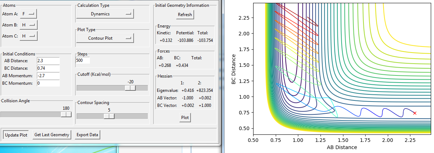
Task: Click the Contour Spacing slider handle
Action: pos(109,116)
